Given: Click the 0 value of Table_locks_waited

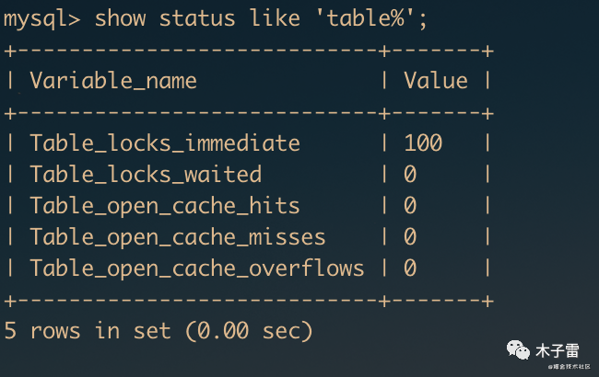Looking at the screenshot, I should click(410, 175).
